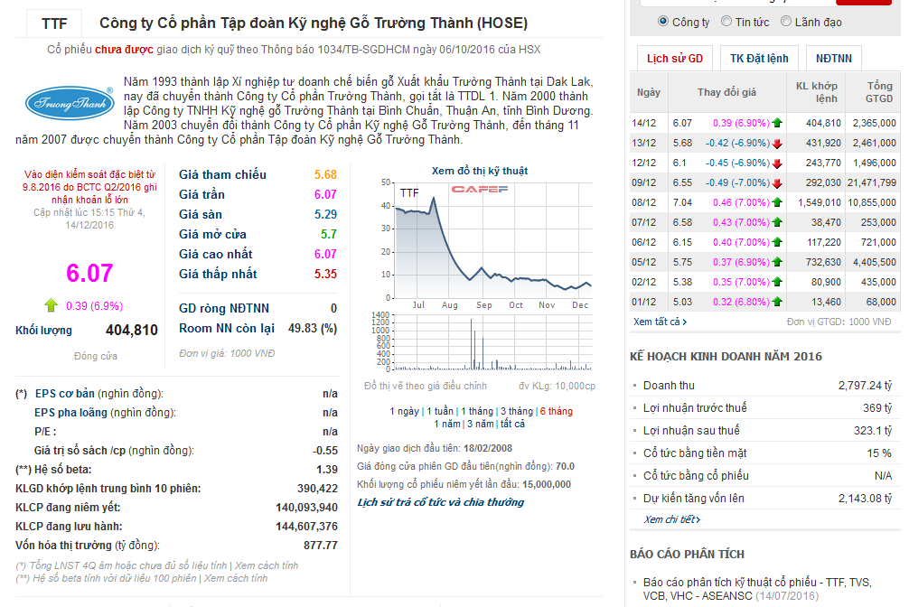Viewport: 909px width, 607px height.
Task: Select the Công ty radio button
Action: click(x=663, y=22)
